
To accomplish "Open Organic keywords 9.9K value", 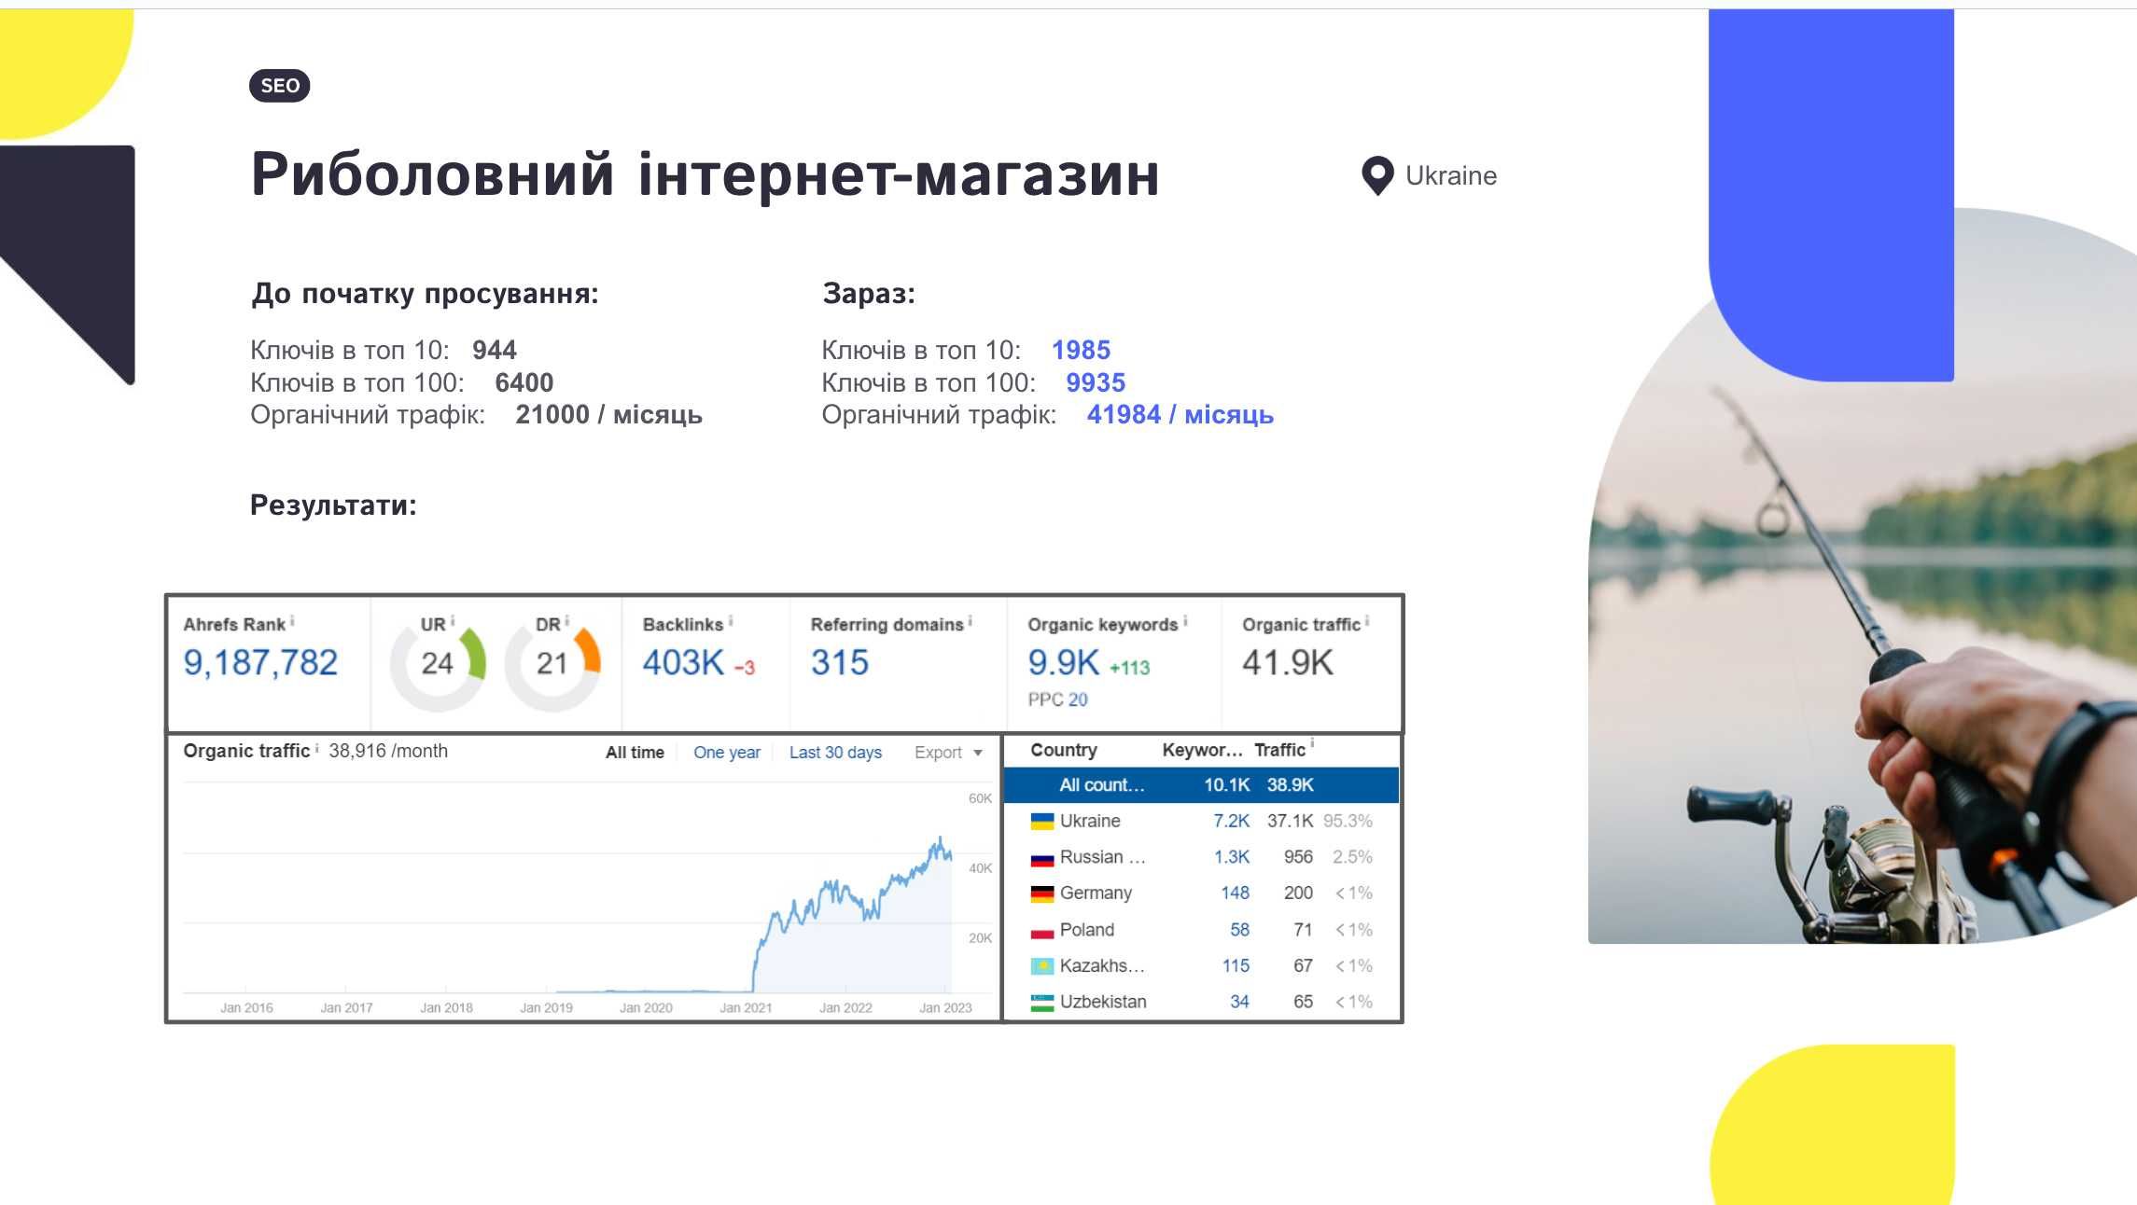I will click(x=1064, y=662).
